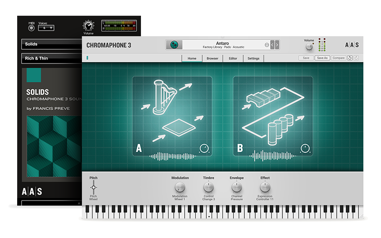This screenshot has width=381, height=238.
Task: Open the Editor tab
Action: (233, 59)
